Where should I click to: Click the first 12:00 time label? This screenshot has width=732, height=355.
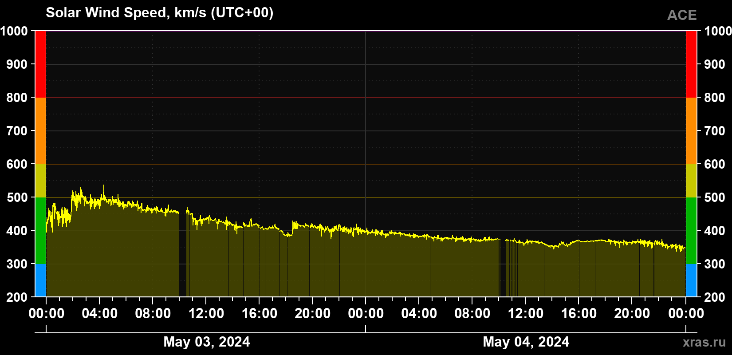(206, 314)
